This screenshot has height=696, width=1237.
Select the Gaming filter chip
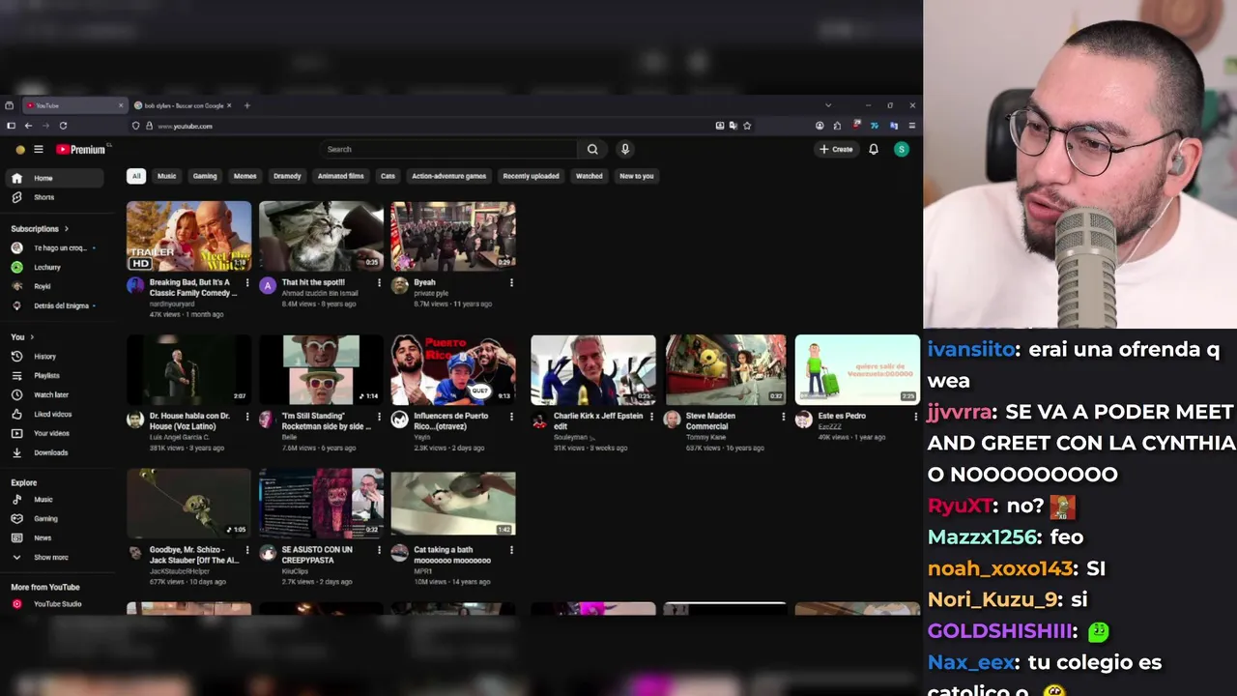pyautogui.click(x=205, y=176)
